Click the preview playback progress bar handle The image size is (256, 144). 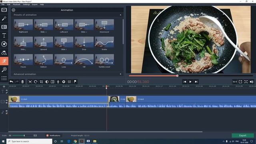177,76
